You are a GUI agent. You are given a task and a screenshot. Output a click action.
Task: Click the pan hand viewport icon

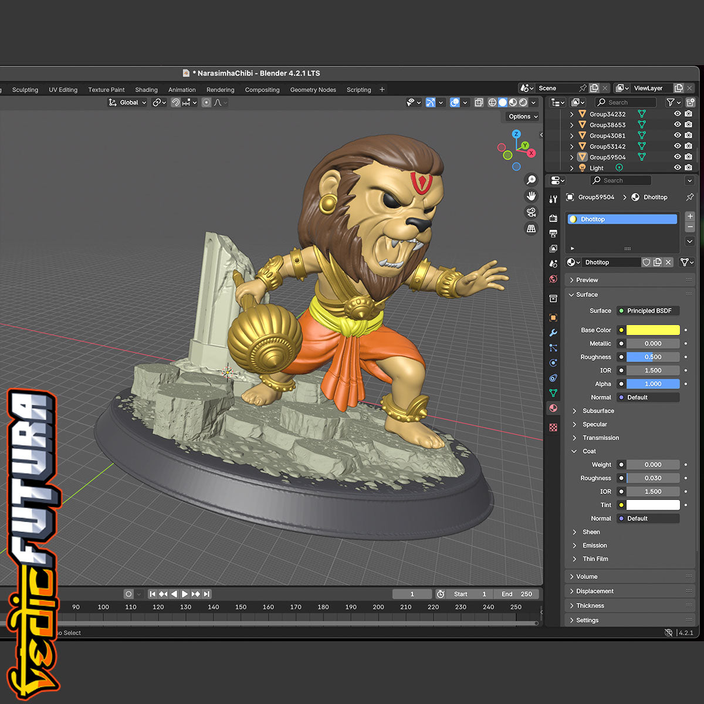coord(531,196)
